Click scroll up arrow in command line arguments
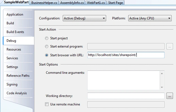The width and height of the screenshot is (176, 112). pyautogui.click(x=162, y=74)
